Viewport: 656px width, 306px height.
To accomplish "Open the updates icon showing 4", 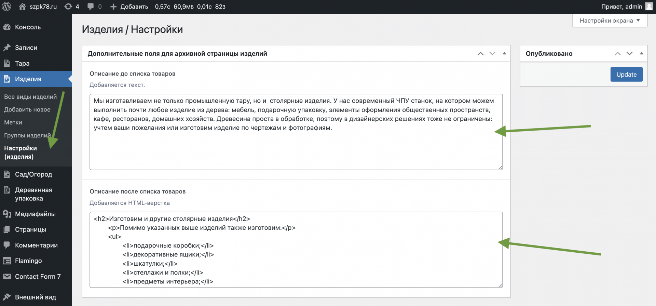I will (x=68, y=6).
